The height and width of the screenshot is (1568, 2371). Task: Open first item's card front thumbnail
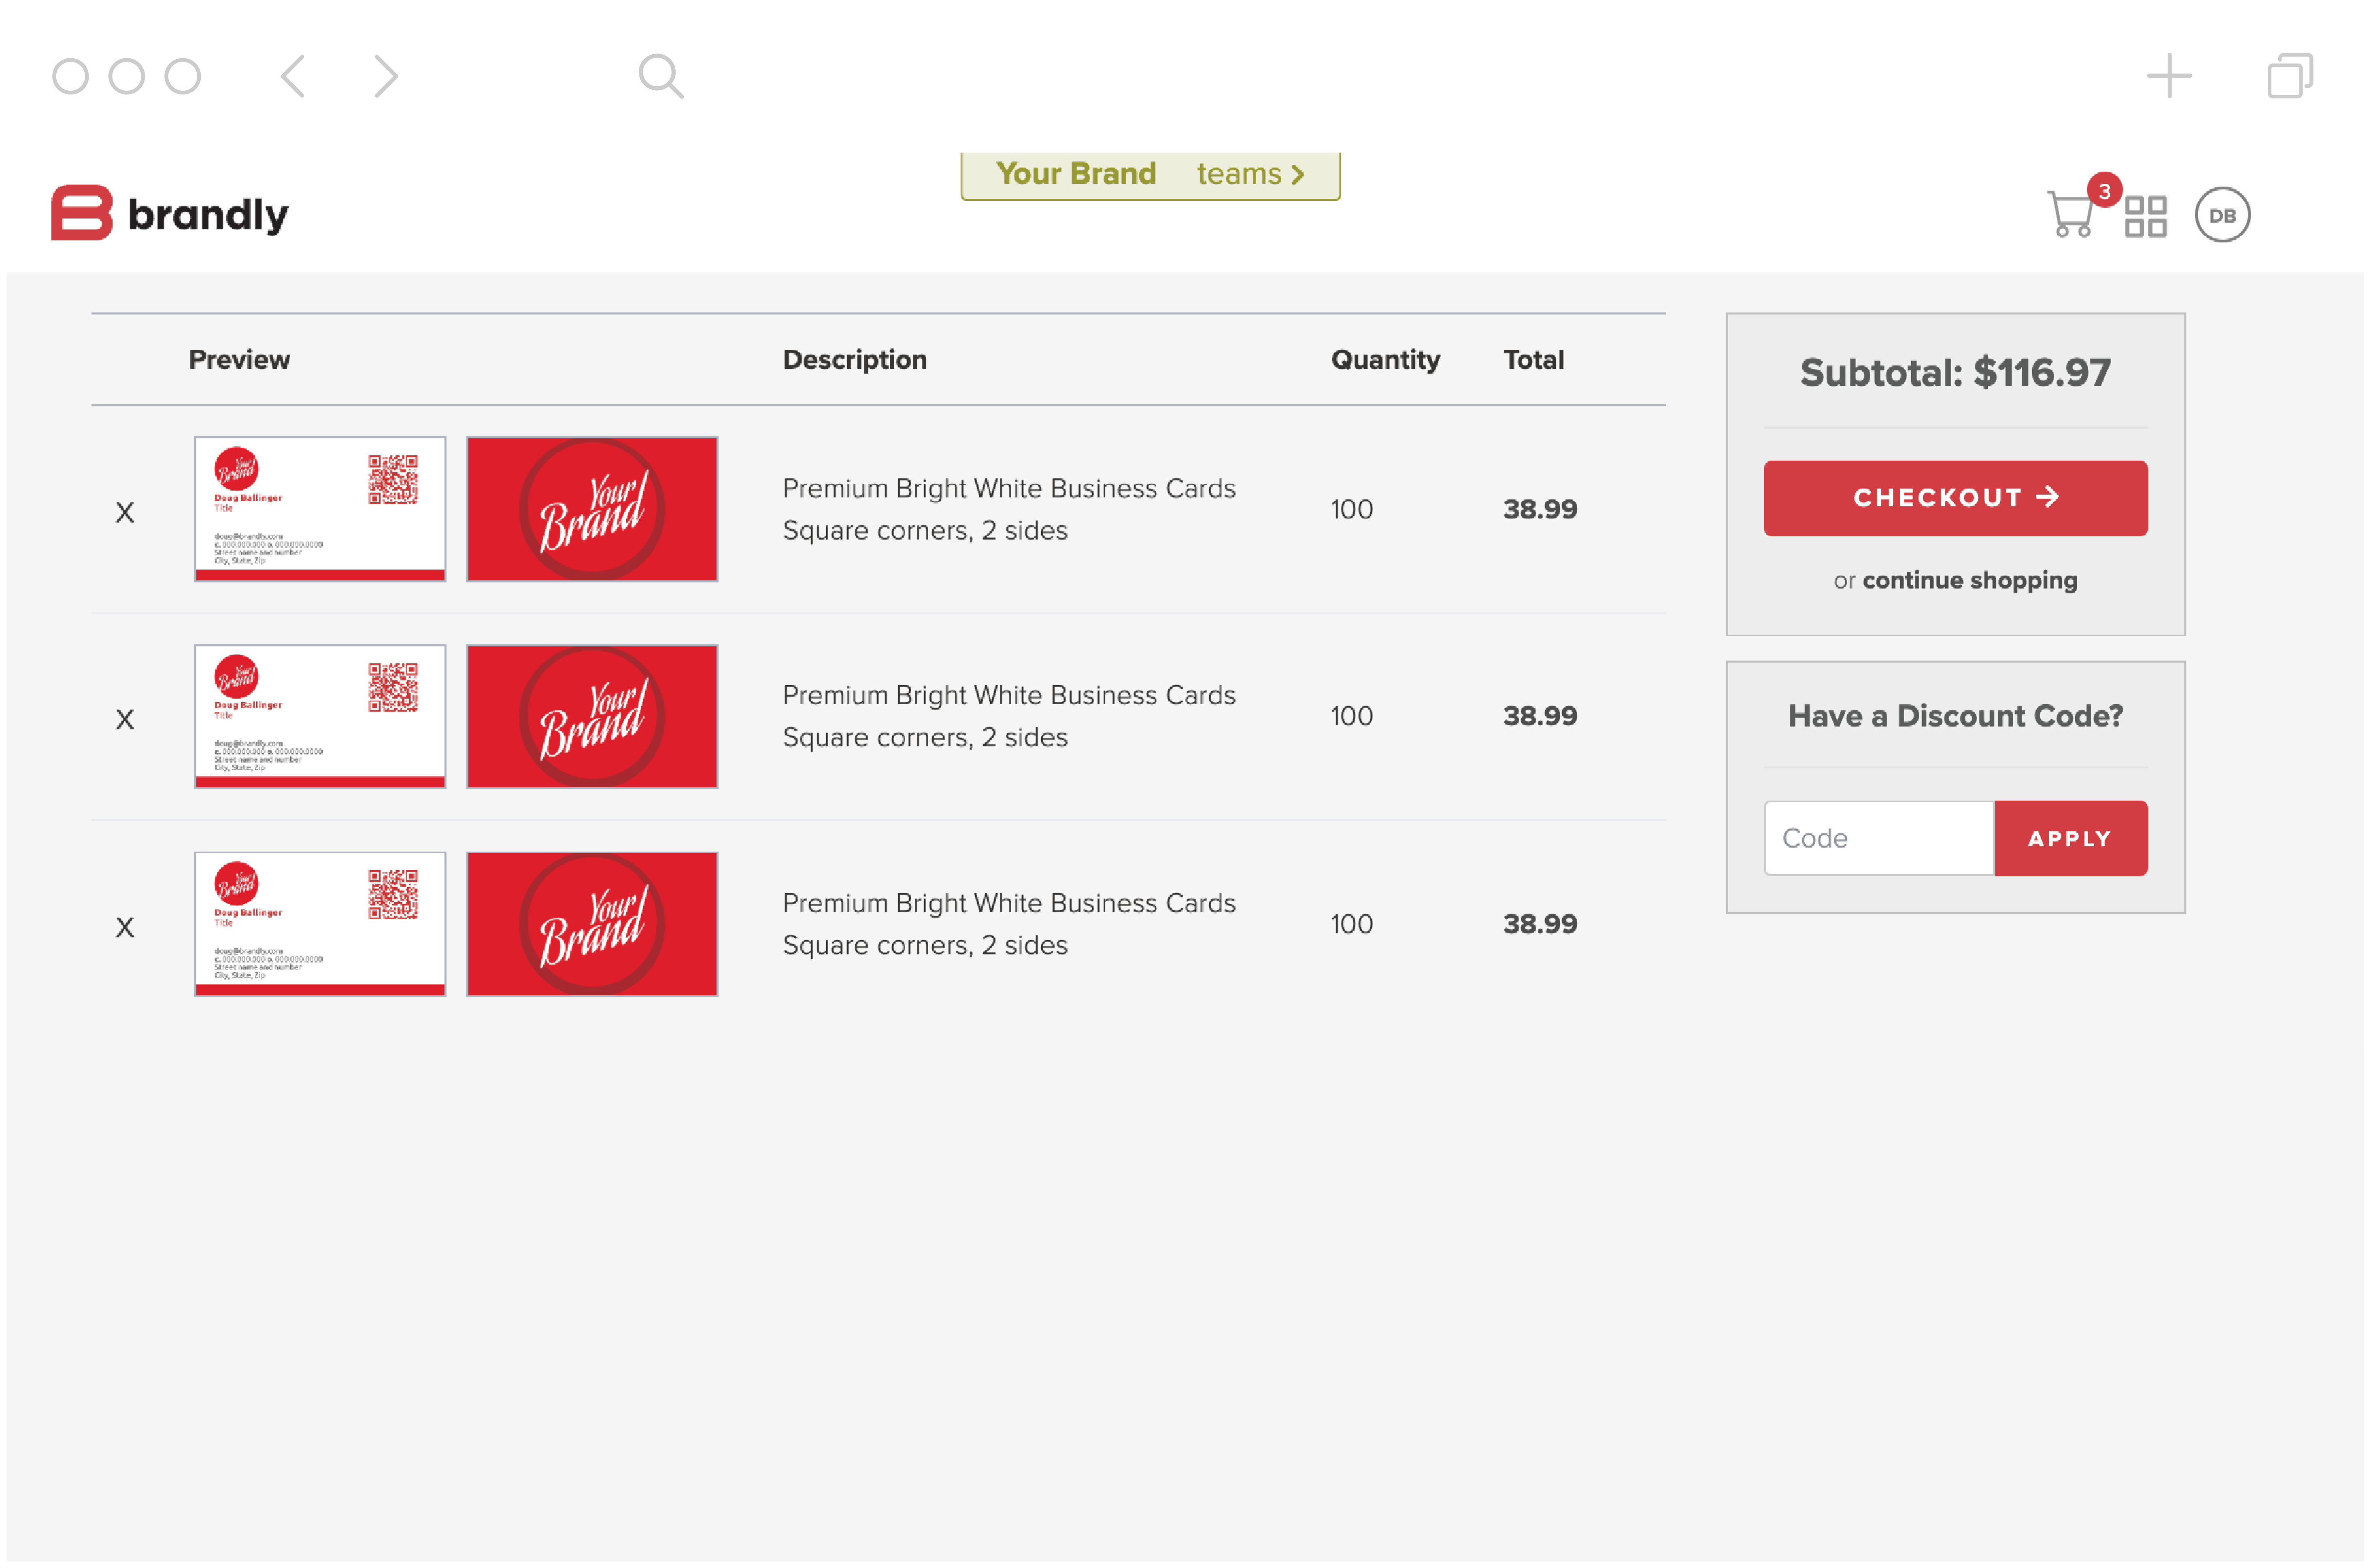pos(320,509)
